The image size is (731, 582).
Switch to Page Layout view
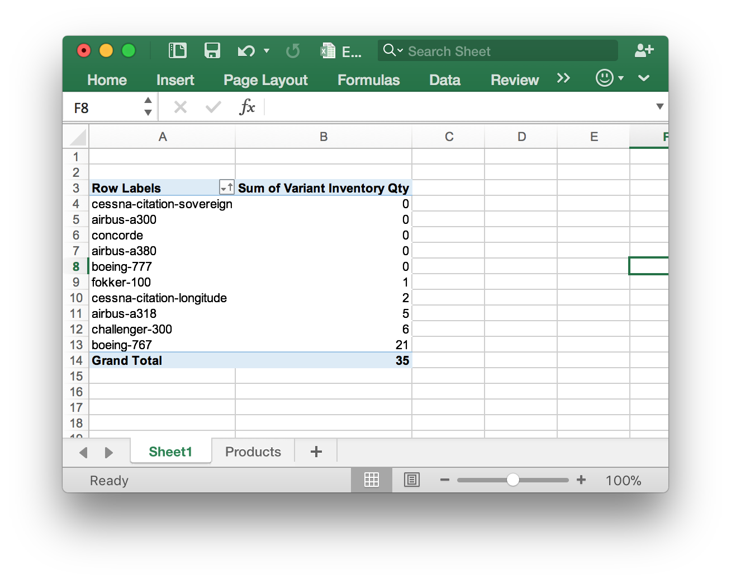coord(412,480)
